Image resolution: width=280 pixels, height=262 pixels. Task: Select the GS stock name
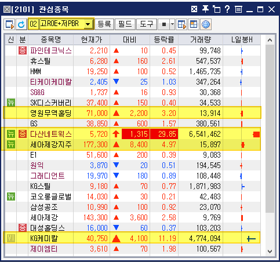click(34, 123)
